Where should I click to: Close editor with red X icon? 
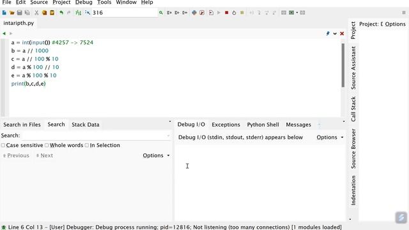tap(342, 34)
